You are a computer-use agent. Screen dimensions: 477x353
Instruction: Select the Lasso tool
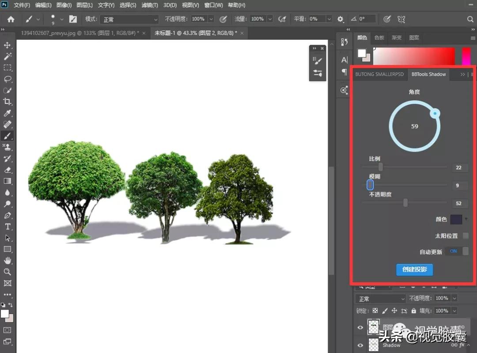pos(8,79)
